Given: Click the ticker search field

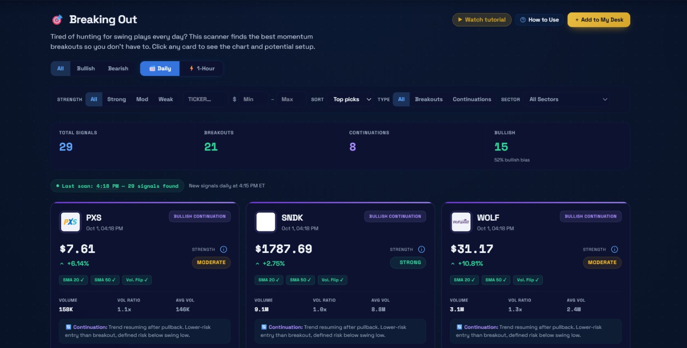Looking at the screenshot, I should 205,99.
